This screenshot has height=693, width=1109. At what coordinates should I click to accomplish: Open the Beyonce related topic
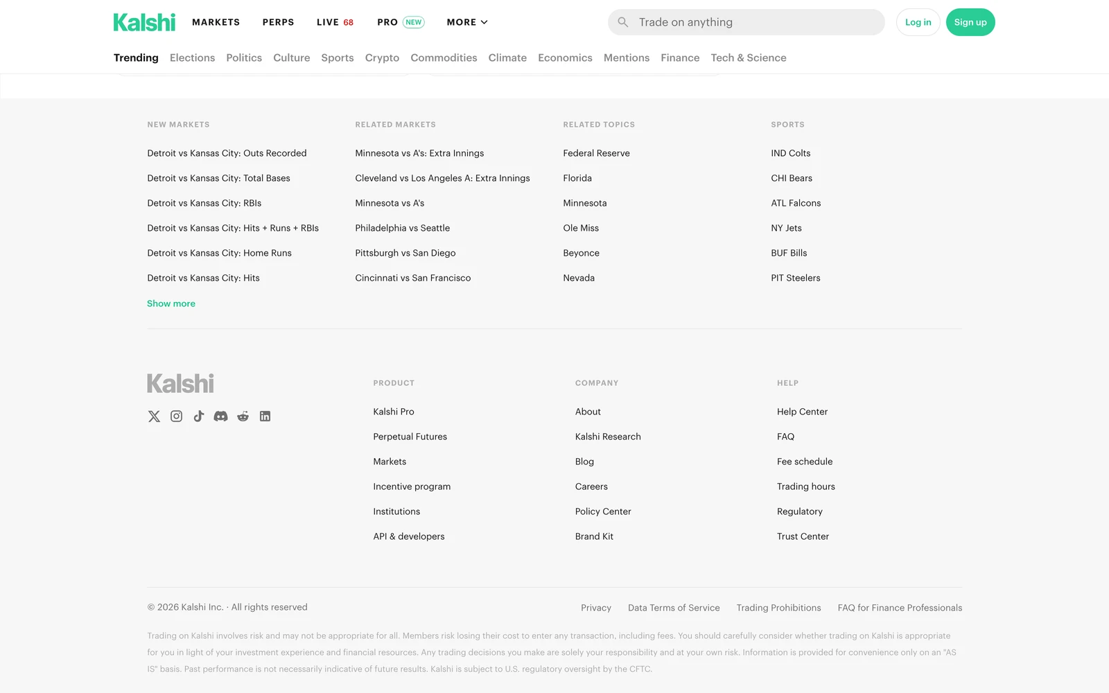pyautogui.click(x=581, y=253)
